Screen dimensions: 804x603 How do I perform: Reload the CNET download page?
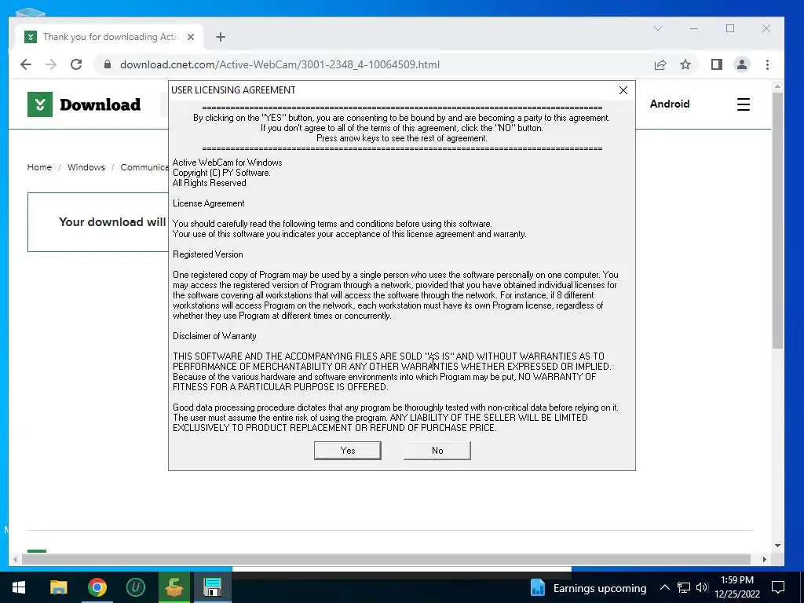coord(76,64)
